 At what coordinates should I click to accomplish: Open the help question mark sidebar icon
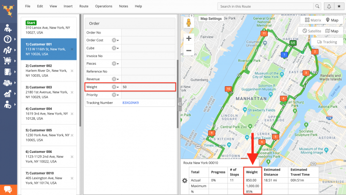click(8, 39)
